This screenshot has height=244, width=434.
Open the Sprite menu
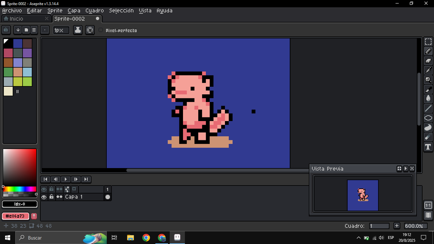[55, 10]
